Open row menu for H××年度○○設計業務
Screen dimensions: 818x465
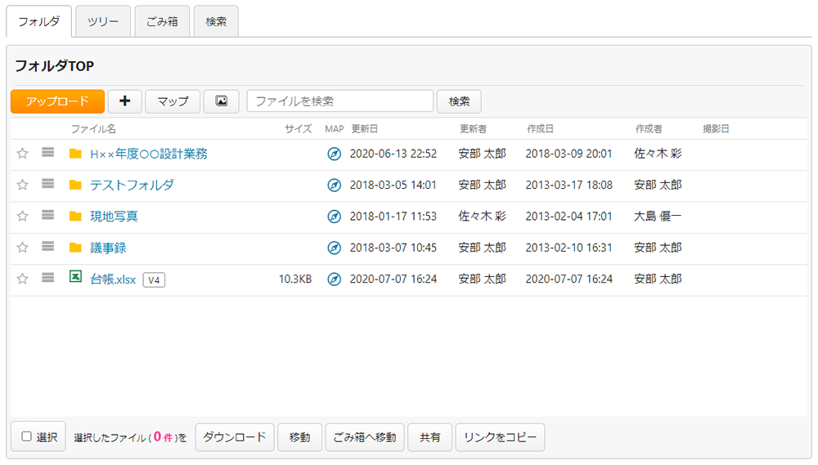[48, 153]
